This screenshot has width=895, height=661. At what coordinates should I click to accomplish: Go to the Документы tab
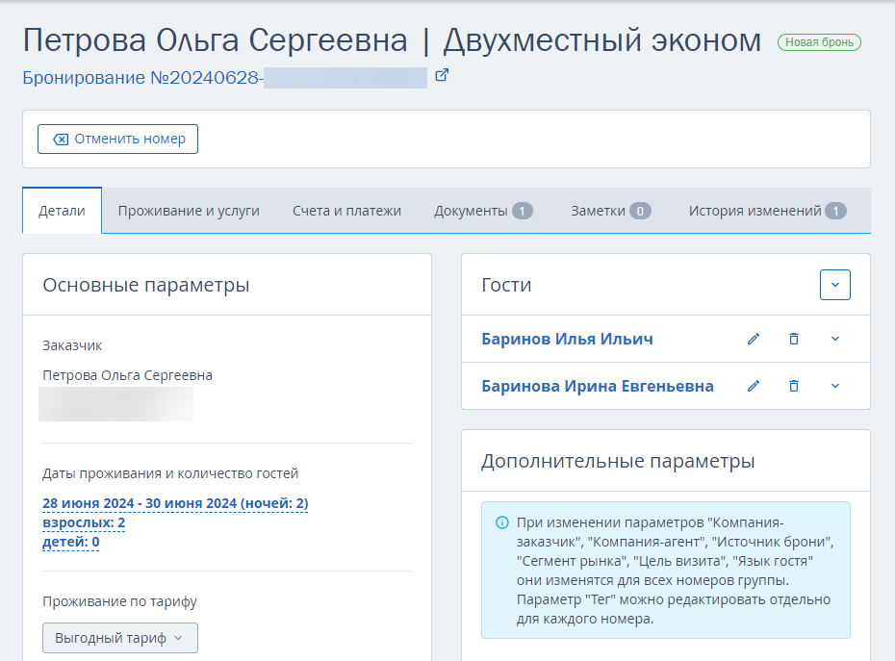pos(483,211)
